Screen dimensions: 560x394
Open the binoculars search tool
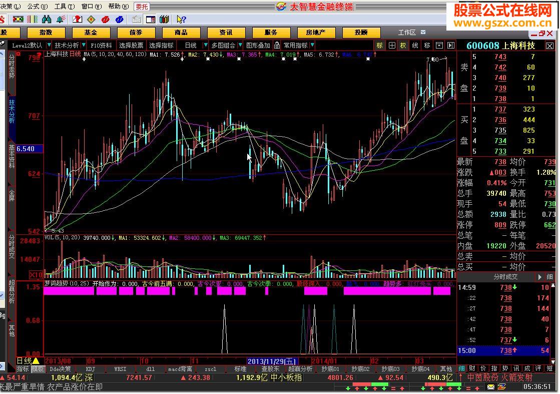tap(47, 20)
